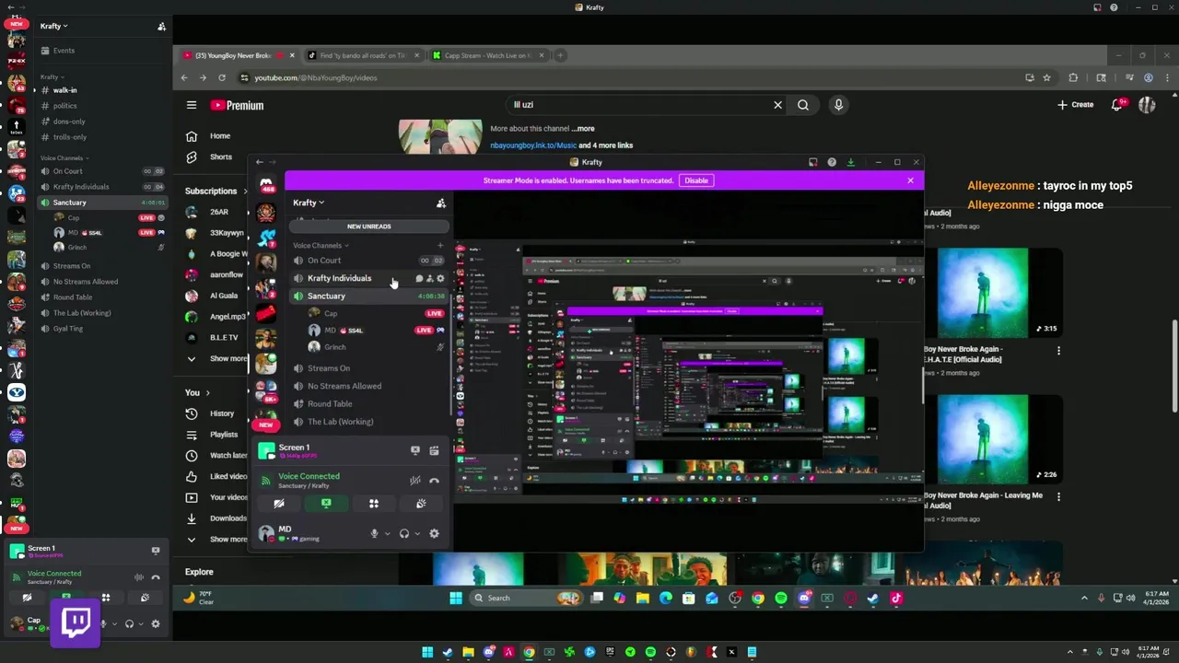The width and height of the screenshot is (1179, 663).
Task: Toggle noise suppression in left Discord voice panel
Action: pyautogui.click(x=139, y=577)
